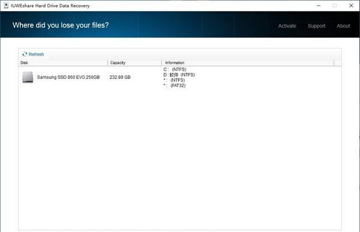This screenshot has height=232, width=360.
Task: Click the Disk column header
Action: point(63,63)
